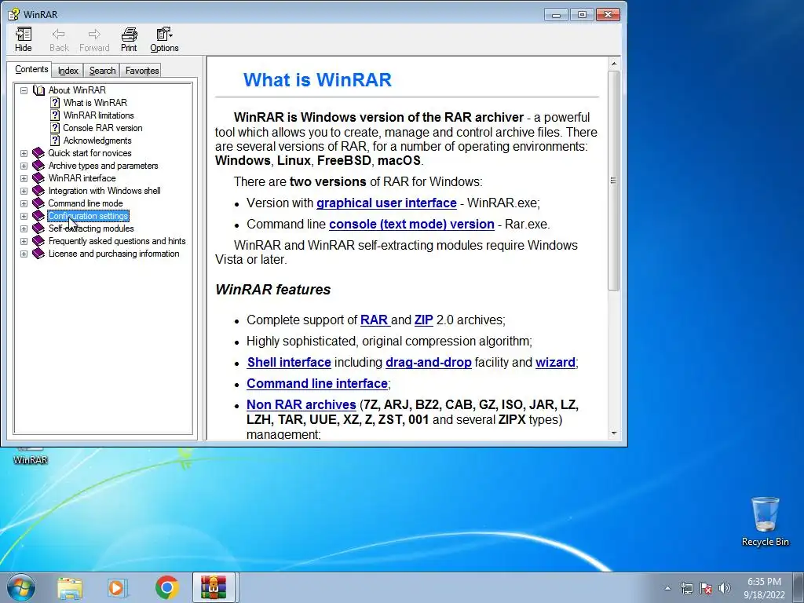Click the Frequently asked questions book icon

pyautogui.click(x=38, y=241)
